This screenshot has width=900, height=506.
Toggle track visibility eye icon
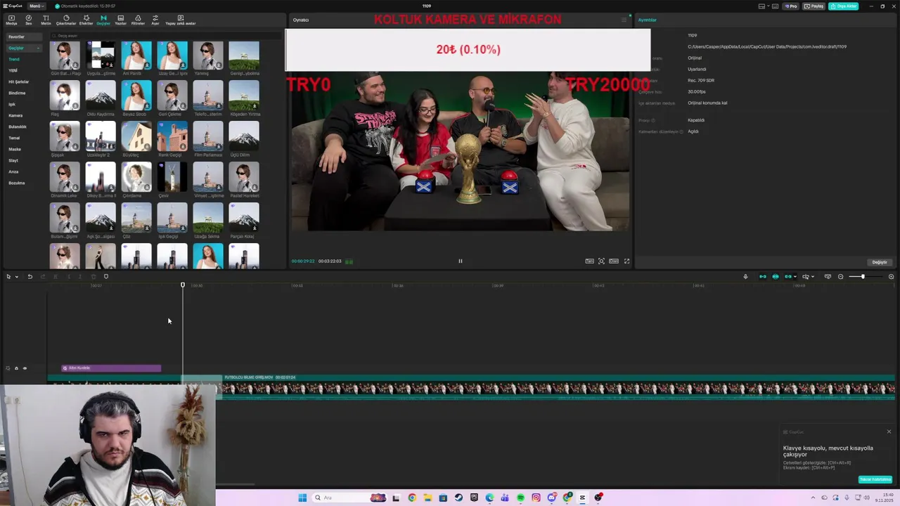click(x=25, y=368)
